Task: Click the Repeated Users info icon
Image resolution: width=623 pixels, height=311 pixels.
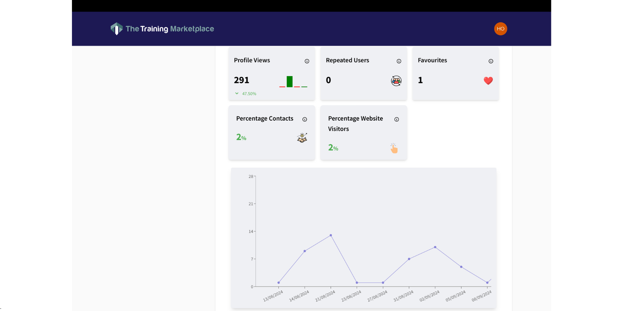Action: pyautogui.click(x=399, y=61)
